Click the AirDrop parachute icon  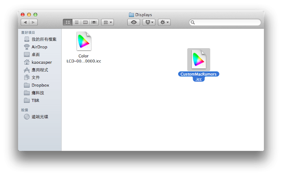click(x=27, y=47)
